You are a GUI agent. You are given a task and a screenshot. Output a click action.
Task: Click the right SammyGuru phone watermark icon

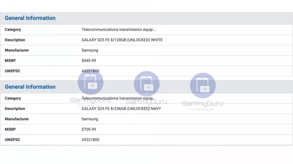[x=203, y=85]
